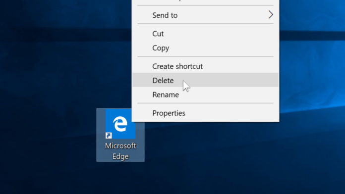Click the highlighted selection box around Edge
Image resolution: width=345 pixels, height=194 pixels.
point(120,135)
